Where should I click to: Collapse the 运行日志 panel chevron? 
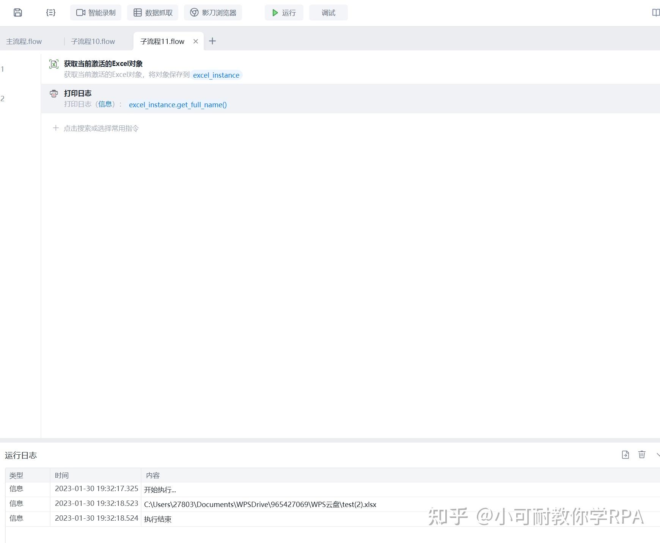click(658, 454)
